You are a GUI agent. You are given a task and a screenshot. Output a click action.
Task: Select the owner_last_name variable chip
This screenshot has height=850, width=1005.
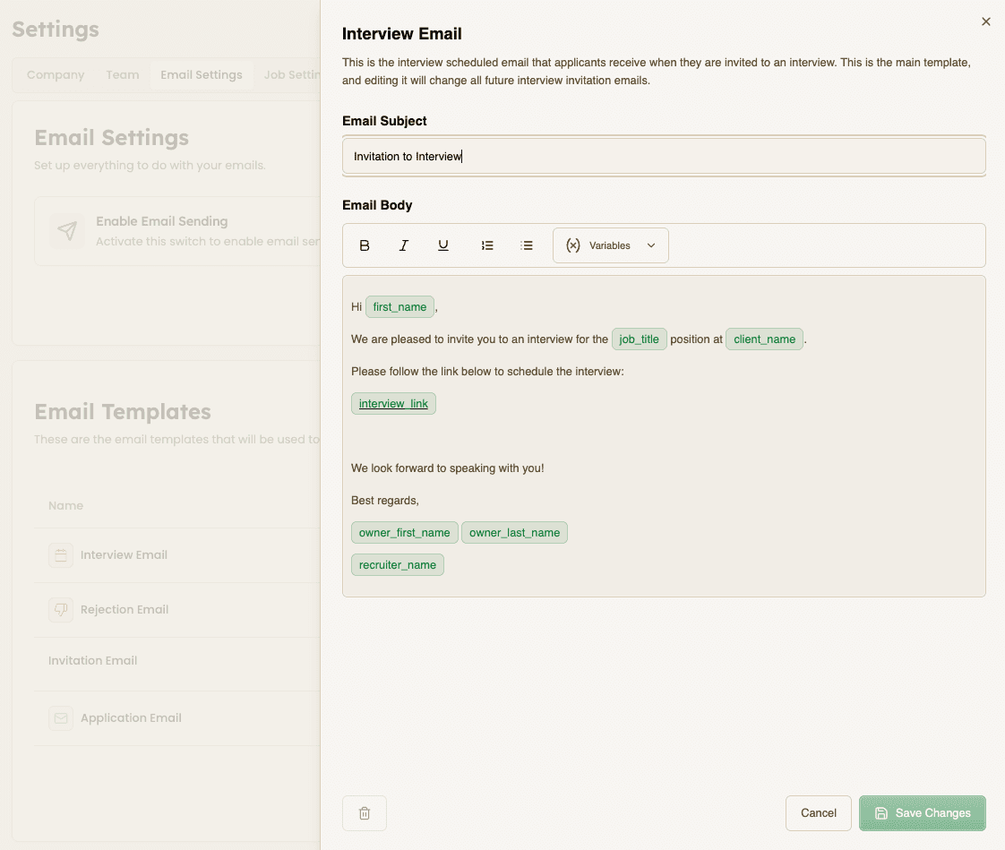tap(514, 533)
